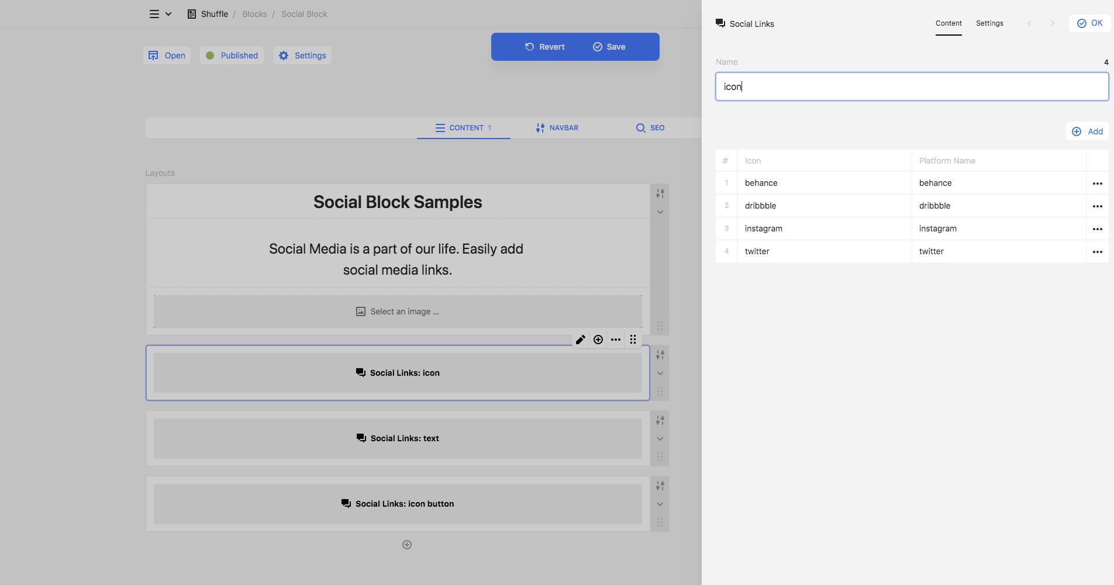1114x585 pixels.
Task: Open layout settings sliders for Social Block Samples
Action: click(x=660, y=193)
